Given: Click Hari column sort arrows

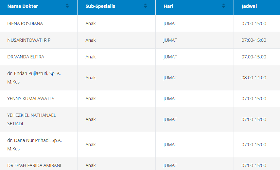Looking at the screenshot, I should (x=223, y=6).
